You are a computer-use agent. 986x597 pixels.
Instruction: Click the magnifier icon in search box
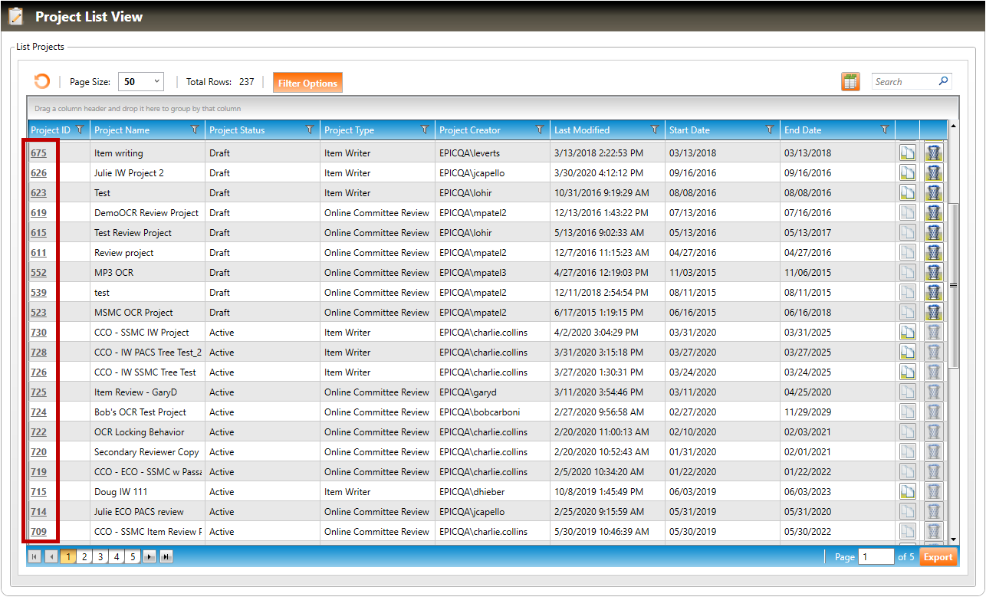click(x=943, y=81)
